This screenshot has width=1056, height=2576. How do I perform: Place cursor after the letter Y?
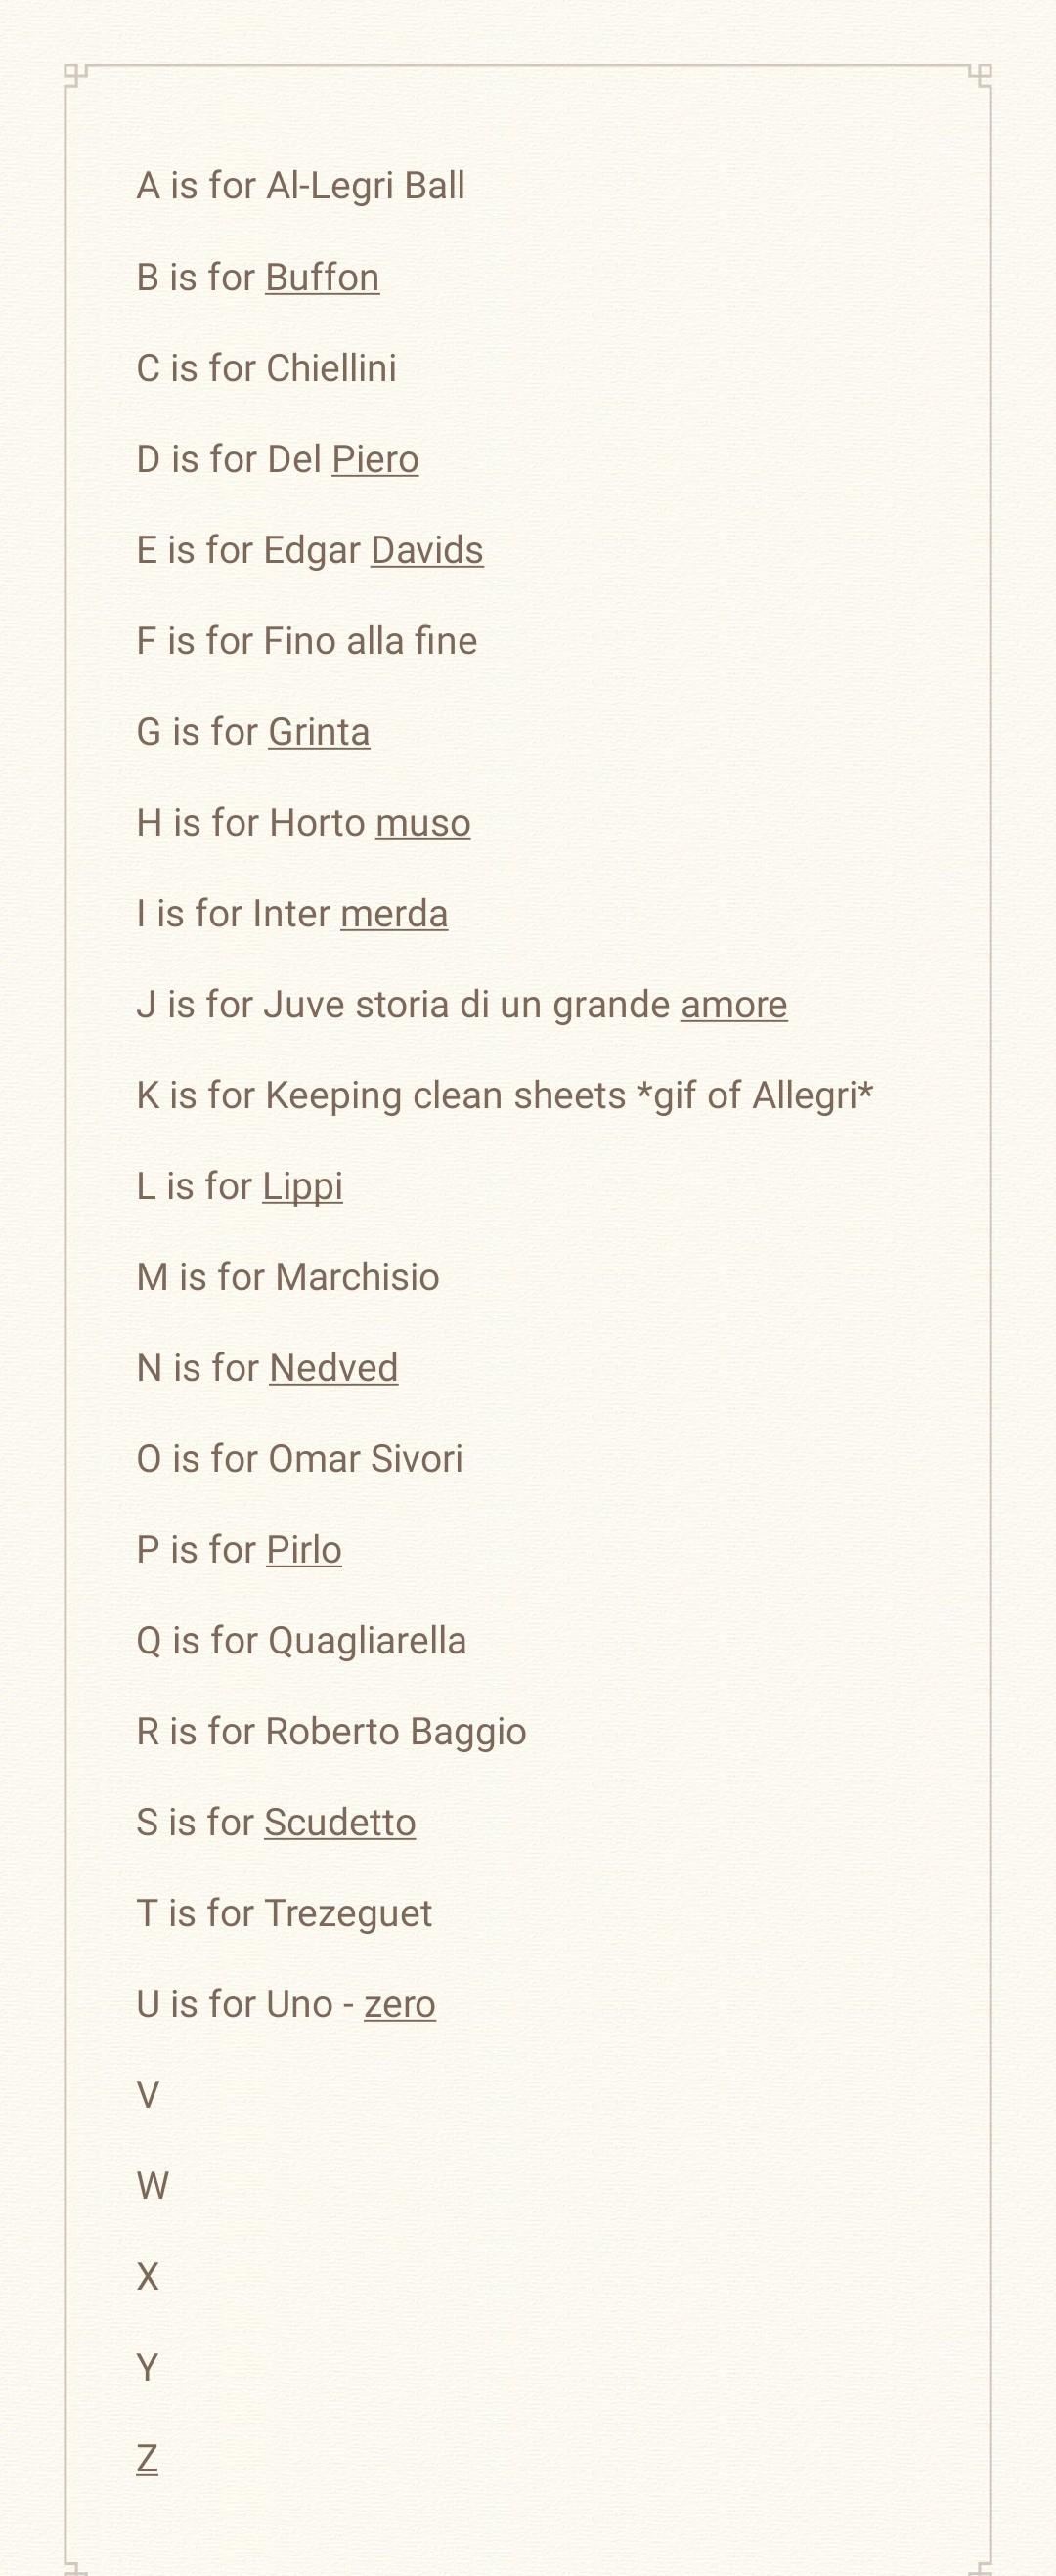(x=160, y=2368)
